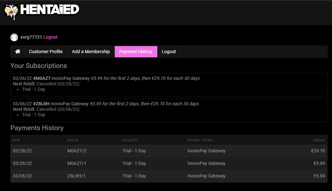The width and height of the screenshot is (332, 191).
Task: Open invoice Z8LRH/1 in payments table
Action: coord(76,176)
